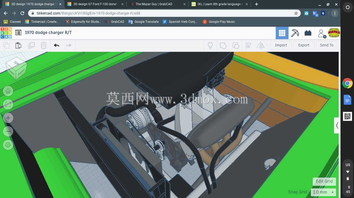
Task: Open the Chrome app in the shelf
Action: [x=348, y=83]
